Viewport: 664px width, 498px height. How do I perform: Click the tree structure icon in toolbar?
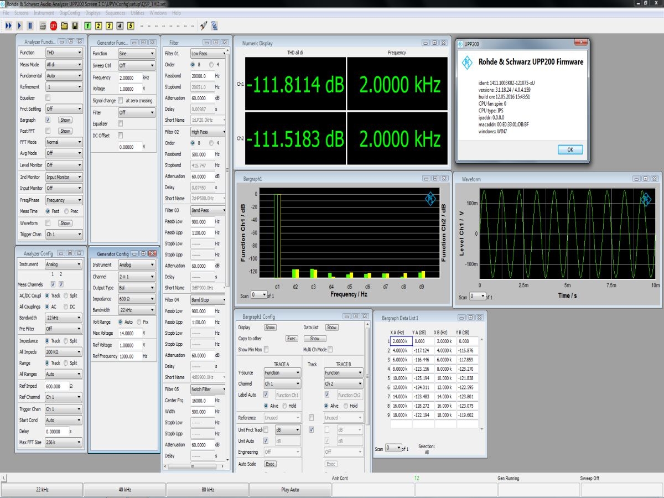(214, 25)
